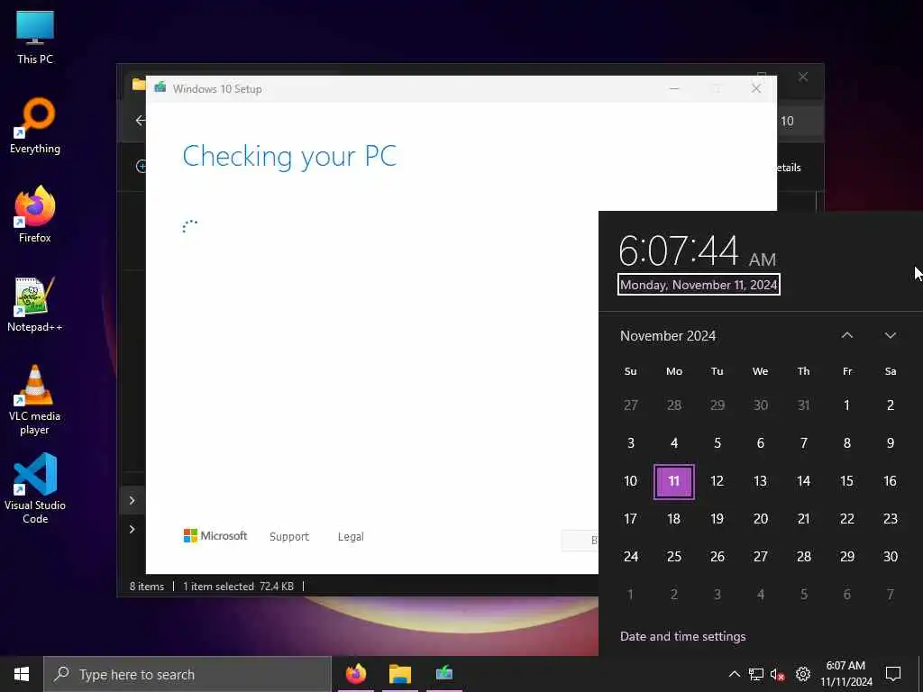The width and height of the screenshot is (923, 692).
Task: Open Firefox desktop shortcut
Action: click(35, 214)
